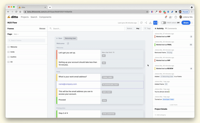
Task: Reload the browser page
Action: pos(16,12)
